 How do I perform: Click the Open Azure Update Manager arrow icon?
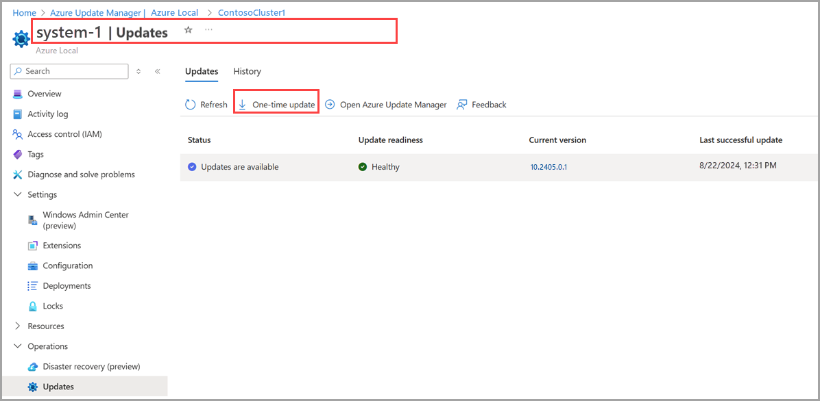point(330,105)
